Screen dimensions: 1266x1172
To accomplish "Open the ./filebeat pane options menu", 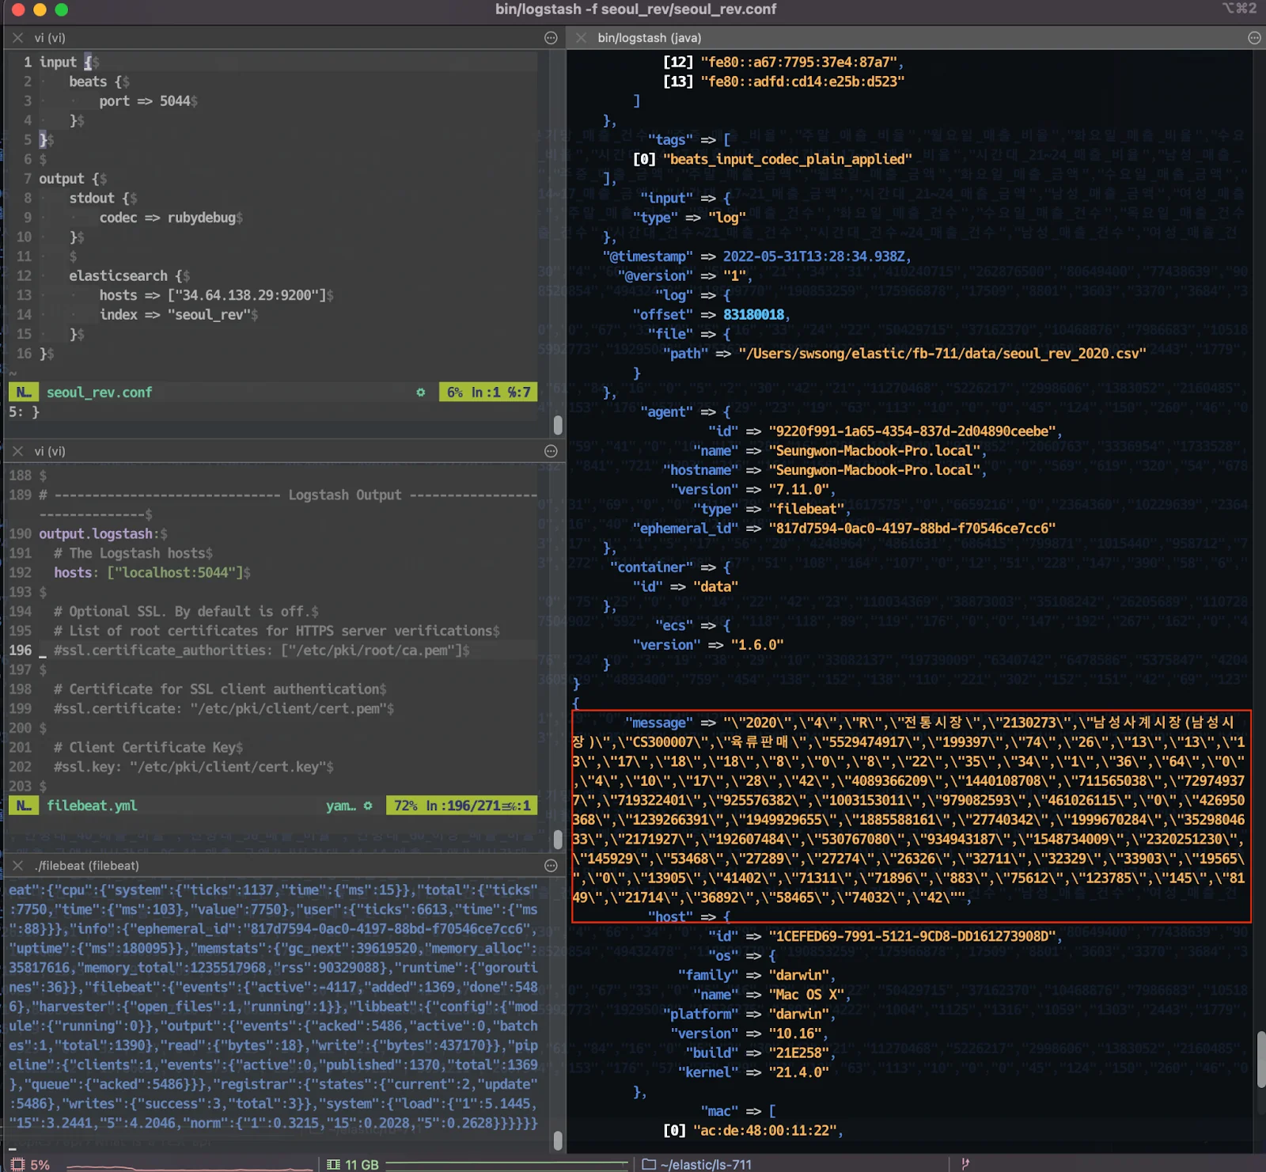I will 551,866.
